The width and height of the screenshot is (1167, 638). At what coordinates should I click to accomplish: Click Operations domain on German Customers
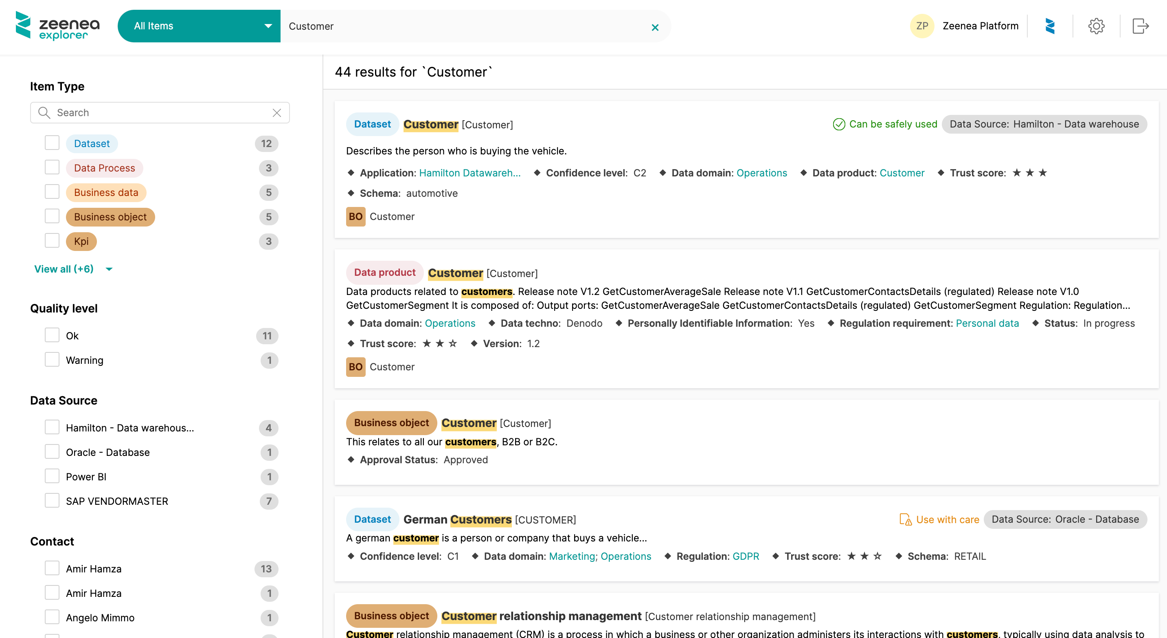625,557
